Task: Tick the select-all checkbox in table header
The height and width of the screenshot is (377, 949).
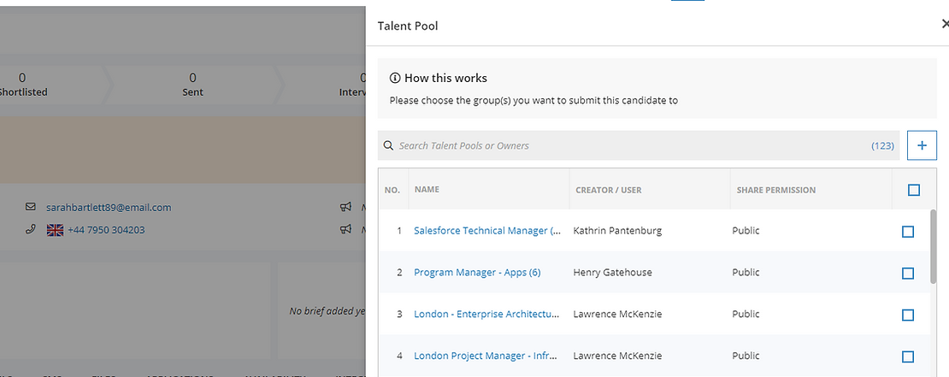Action: (x=913, y=190)
